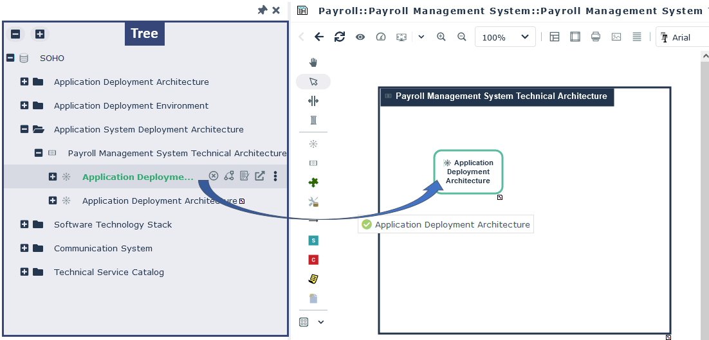The image size is (709, 340).
Task: Click the refresh diagram icon
Action: [340, 37]
